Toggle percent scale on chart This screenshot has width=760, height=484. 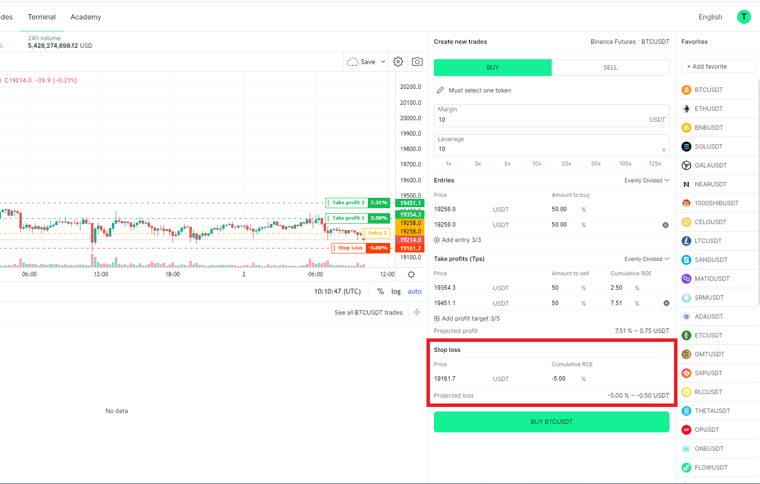380,292
